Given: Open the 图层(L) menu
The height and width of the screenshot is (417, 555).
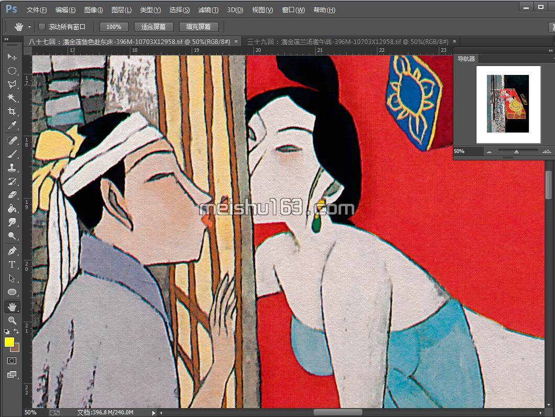Looking at the screenshot, I should tap(121, 10).
